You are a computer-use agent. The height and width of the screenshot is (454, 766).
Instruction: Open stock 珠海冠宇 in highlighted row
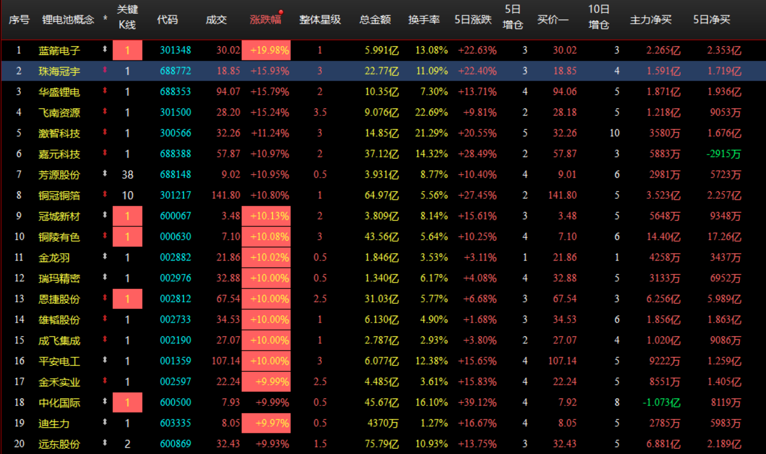point(59,71)
